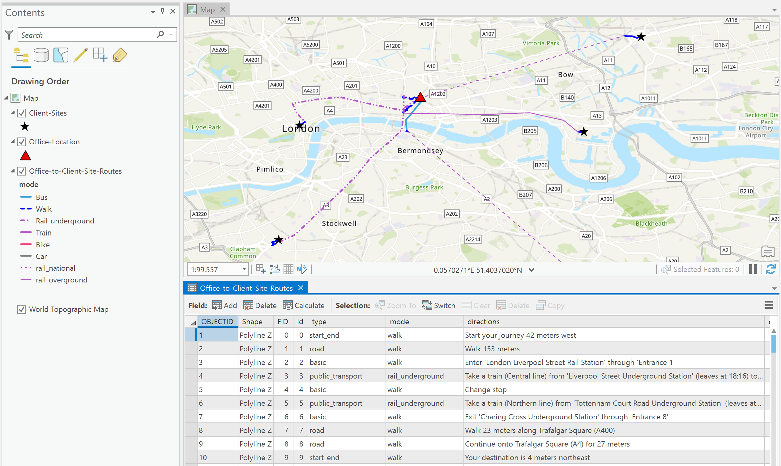Expand coordinate display format dropdown
The image size is (781, 466).
pos(531,270)
